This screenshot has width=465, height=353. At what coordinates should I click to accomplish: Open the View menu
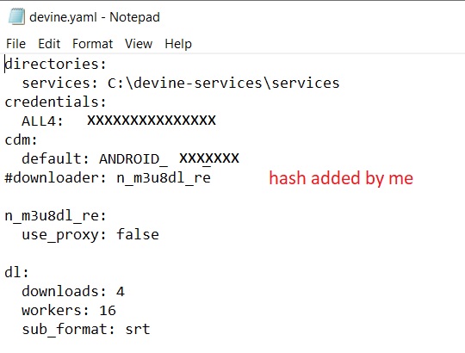139,44
